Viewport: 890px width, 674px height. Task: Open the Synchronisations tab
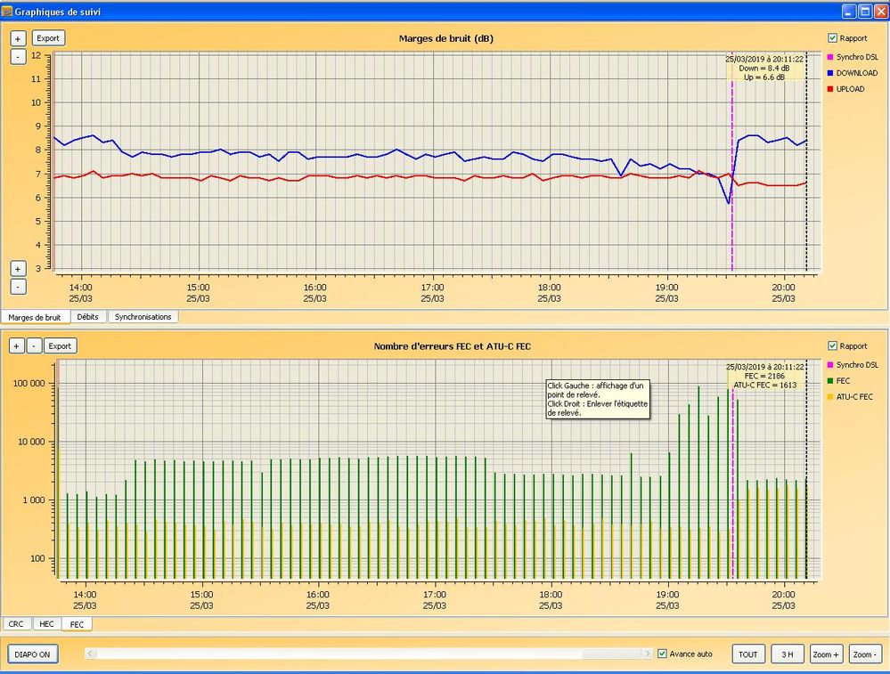pyautogui.click(x=144, y=317)
